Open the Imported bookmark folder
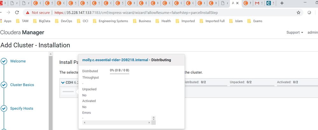Viewport: 318px width, 130px height. click(185, 21)
